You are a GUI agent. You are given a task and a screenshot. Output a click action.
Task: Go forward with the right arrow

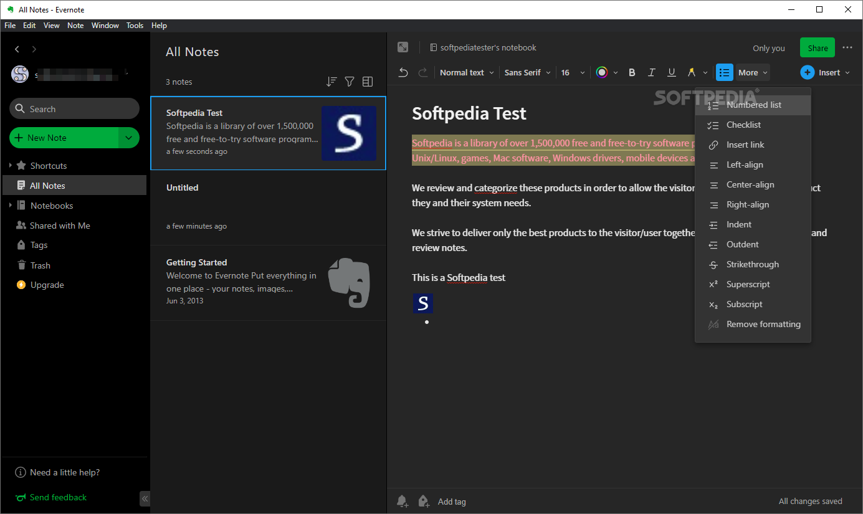[x=34, y=49]
